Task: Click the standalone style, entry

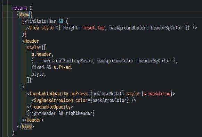Action: (39, 74)
